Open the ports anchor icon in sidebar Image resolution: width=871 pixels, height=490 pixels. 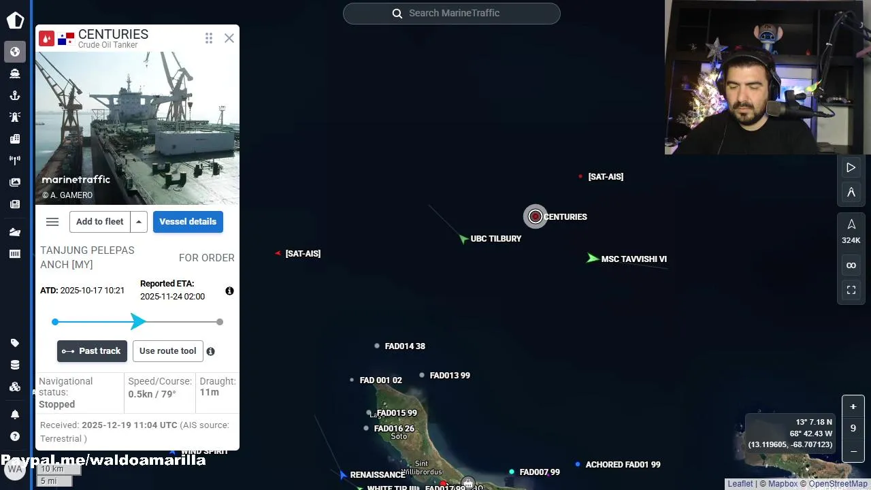click(x=15, y=95)
